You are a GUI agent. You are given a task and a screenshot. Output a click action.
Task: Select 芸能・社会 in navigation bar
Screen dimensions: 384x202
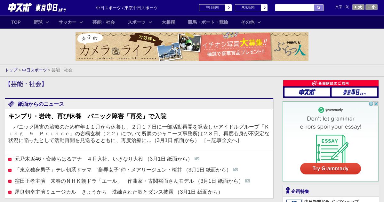point(104,22)
